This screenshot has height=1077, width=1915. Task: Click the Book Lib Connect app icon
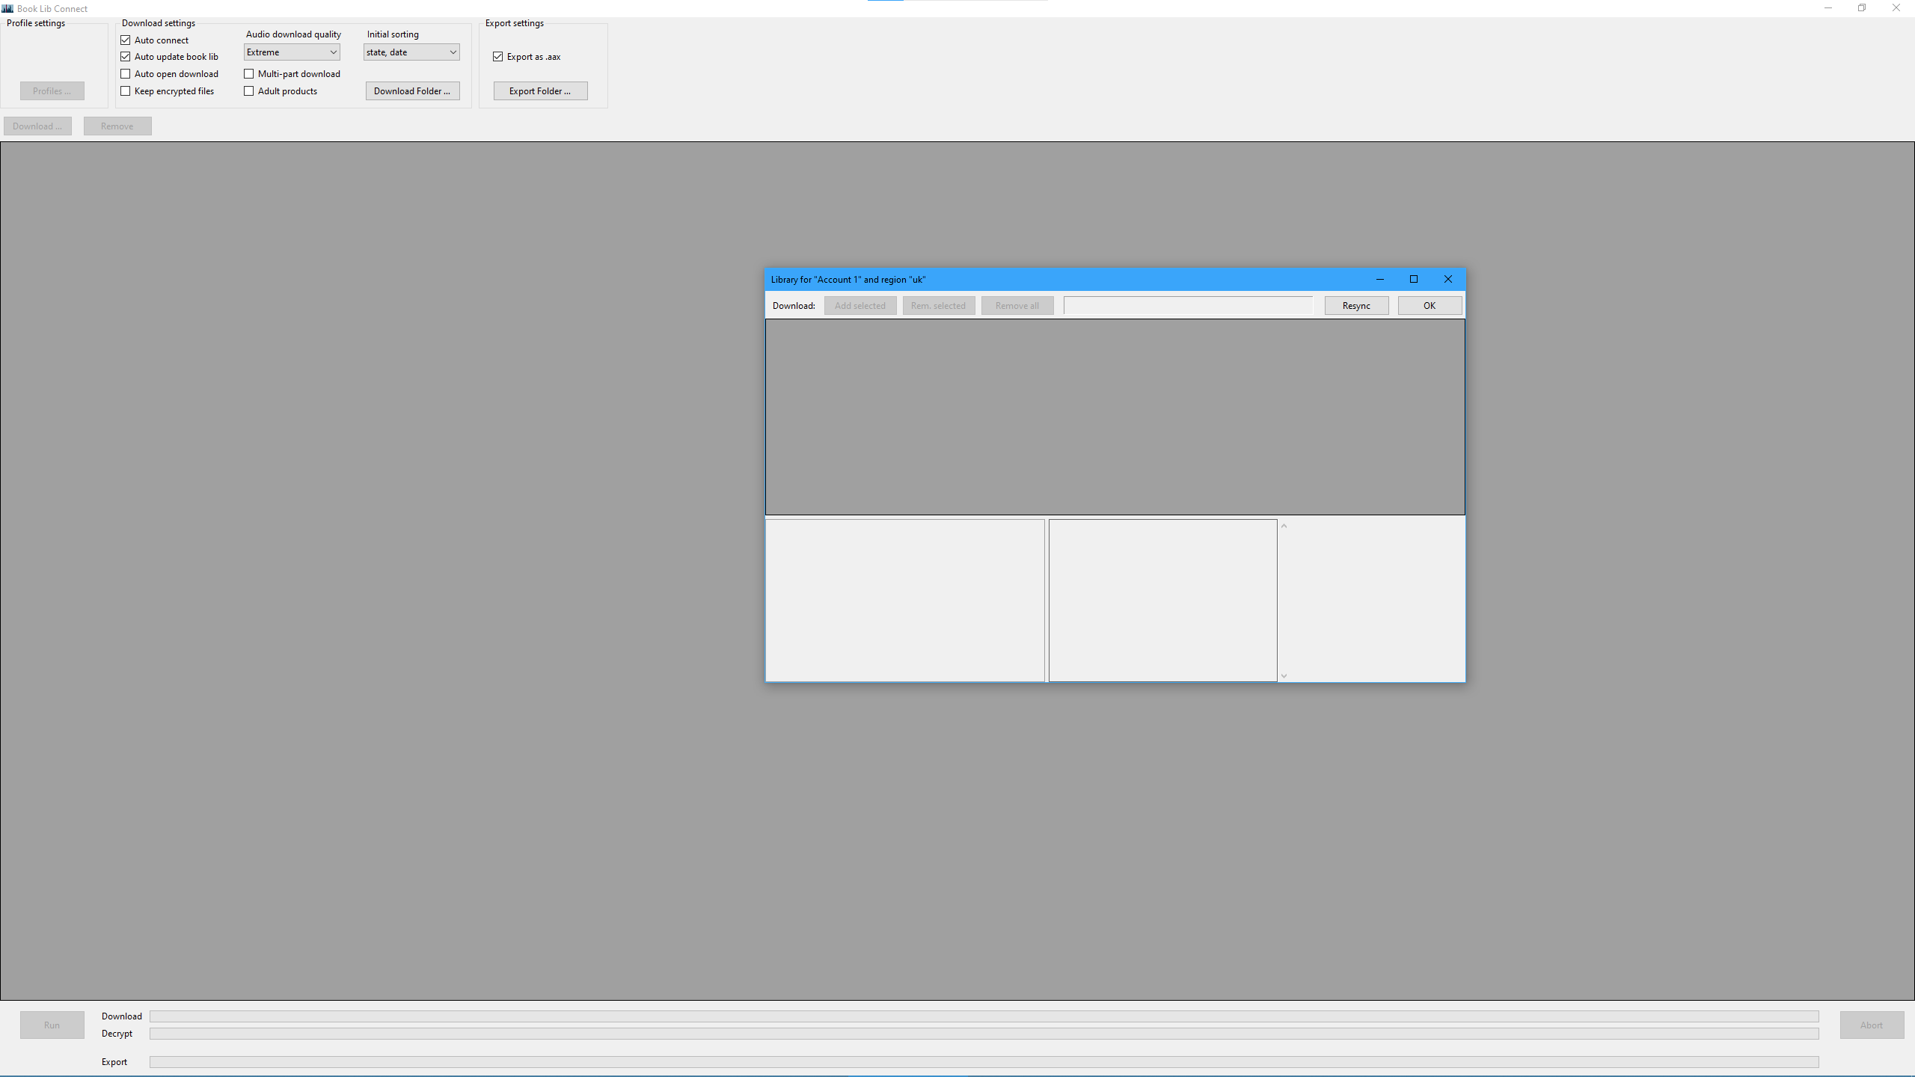(x=7, y=8)
